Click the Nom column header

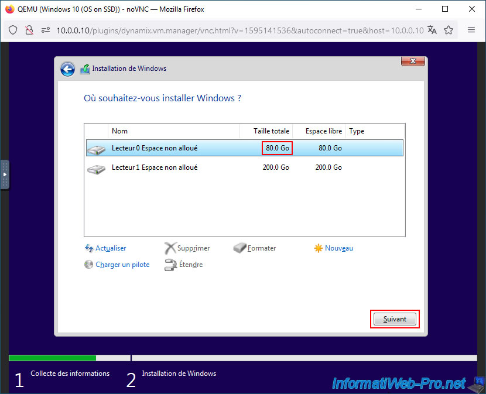click(173, 131)
